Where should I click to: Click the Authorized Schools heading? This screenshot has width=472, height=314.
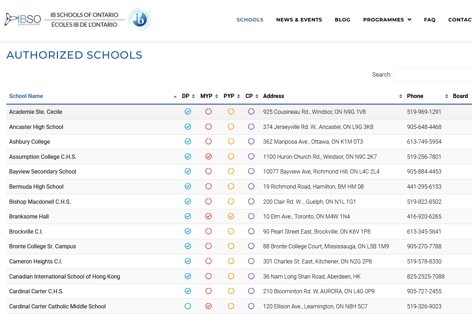[x=74, y=55]
